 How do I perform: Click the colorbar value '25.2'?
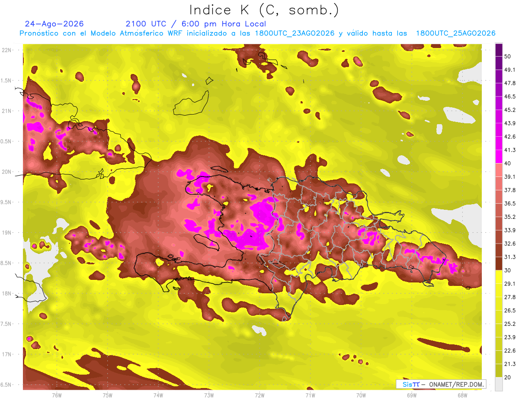point(509,324)
